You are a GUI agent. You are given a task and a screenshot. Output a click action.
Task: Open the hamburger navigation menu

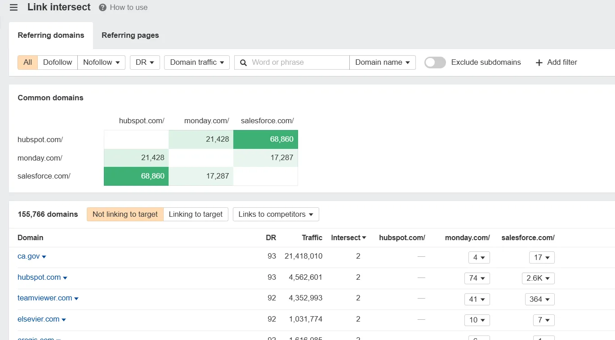pyautogui.click(x=13, y=8)
